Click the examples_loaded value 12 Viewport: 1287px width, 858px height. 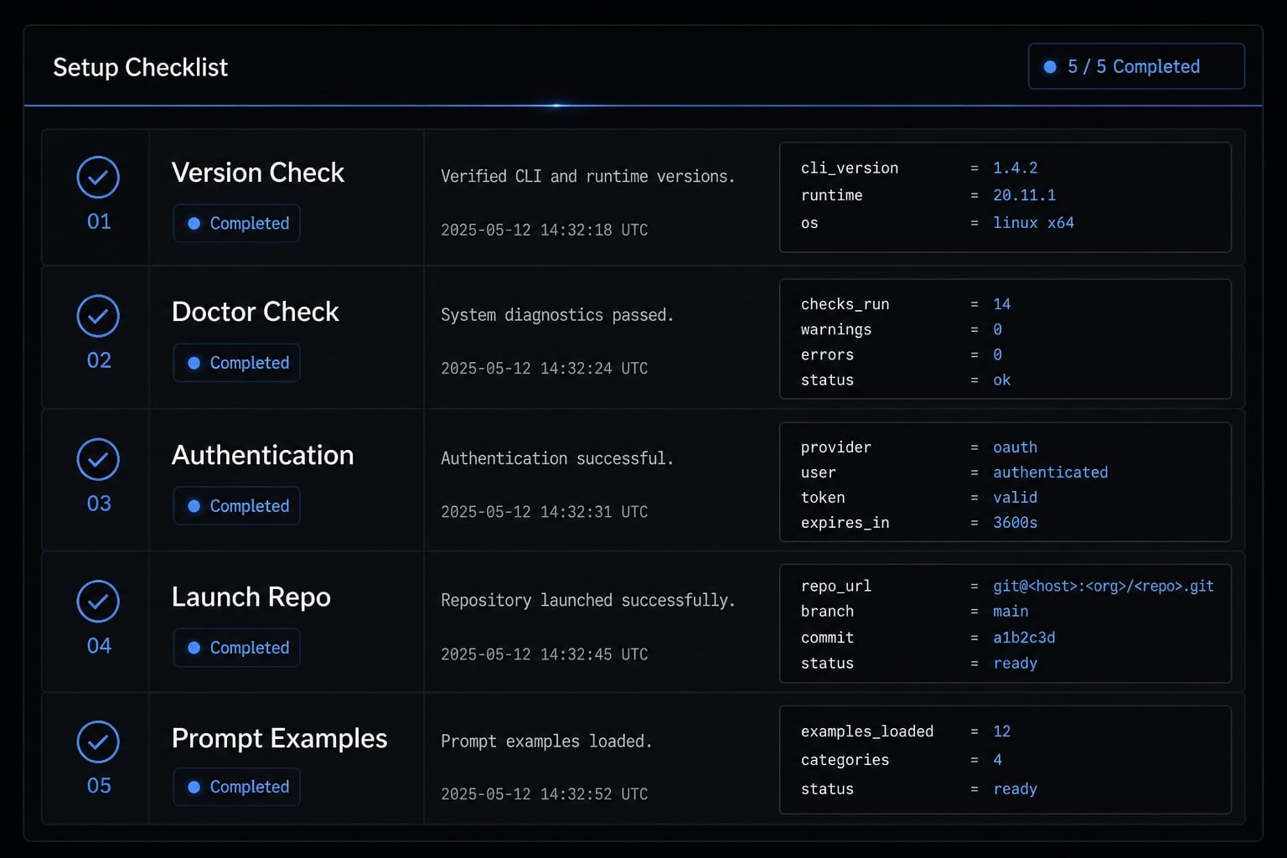1002,731
